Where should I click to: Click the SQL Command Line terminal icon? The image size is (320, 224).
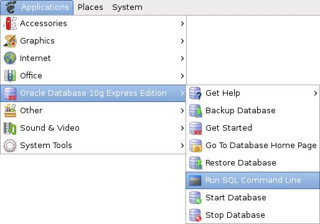click(195, 180)
